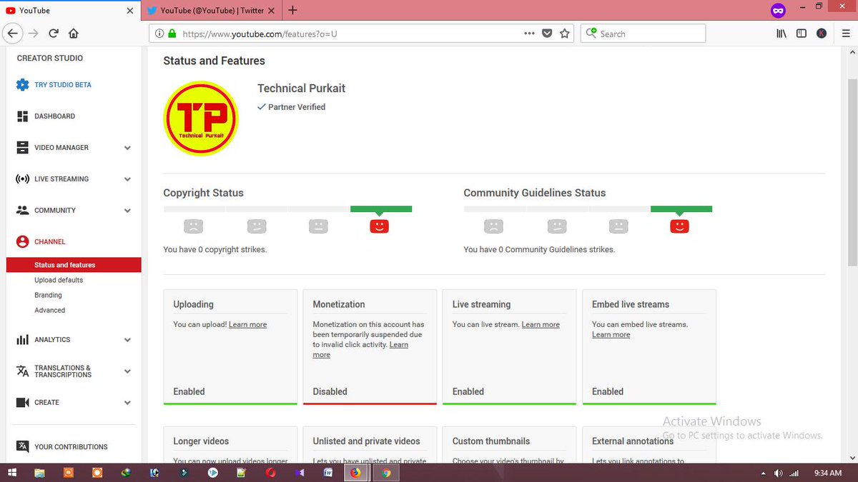The height and width of the screenshot is (482, 858).
Task: Click the Windows Start button
Action: (12, 473)
